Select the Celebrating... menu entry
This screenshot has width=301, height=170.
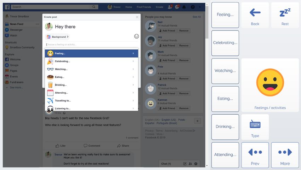92,61
